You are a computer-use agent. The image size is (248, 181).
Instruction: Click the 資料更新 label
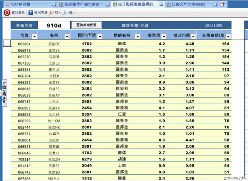pyautogui.click(x=18, y=12)
